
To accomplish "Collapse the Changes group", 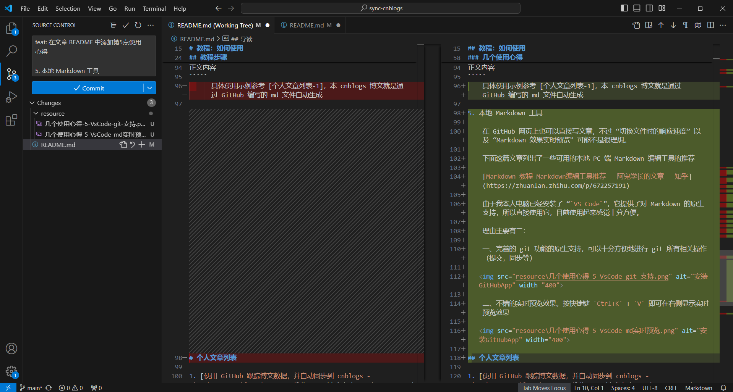I will coord(32,103).
